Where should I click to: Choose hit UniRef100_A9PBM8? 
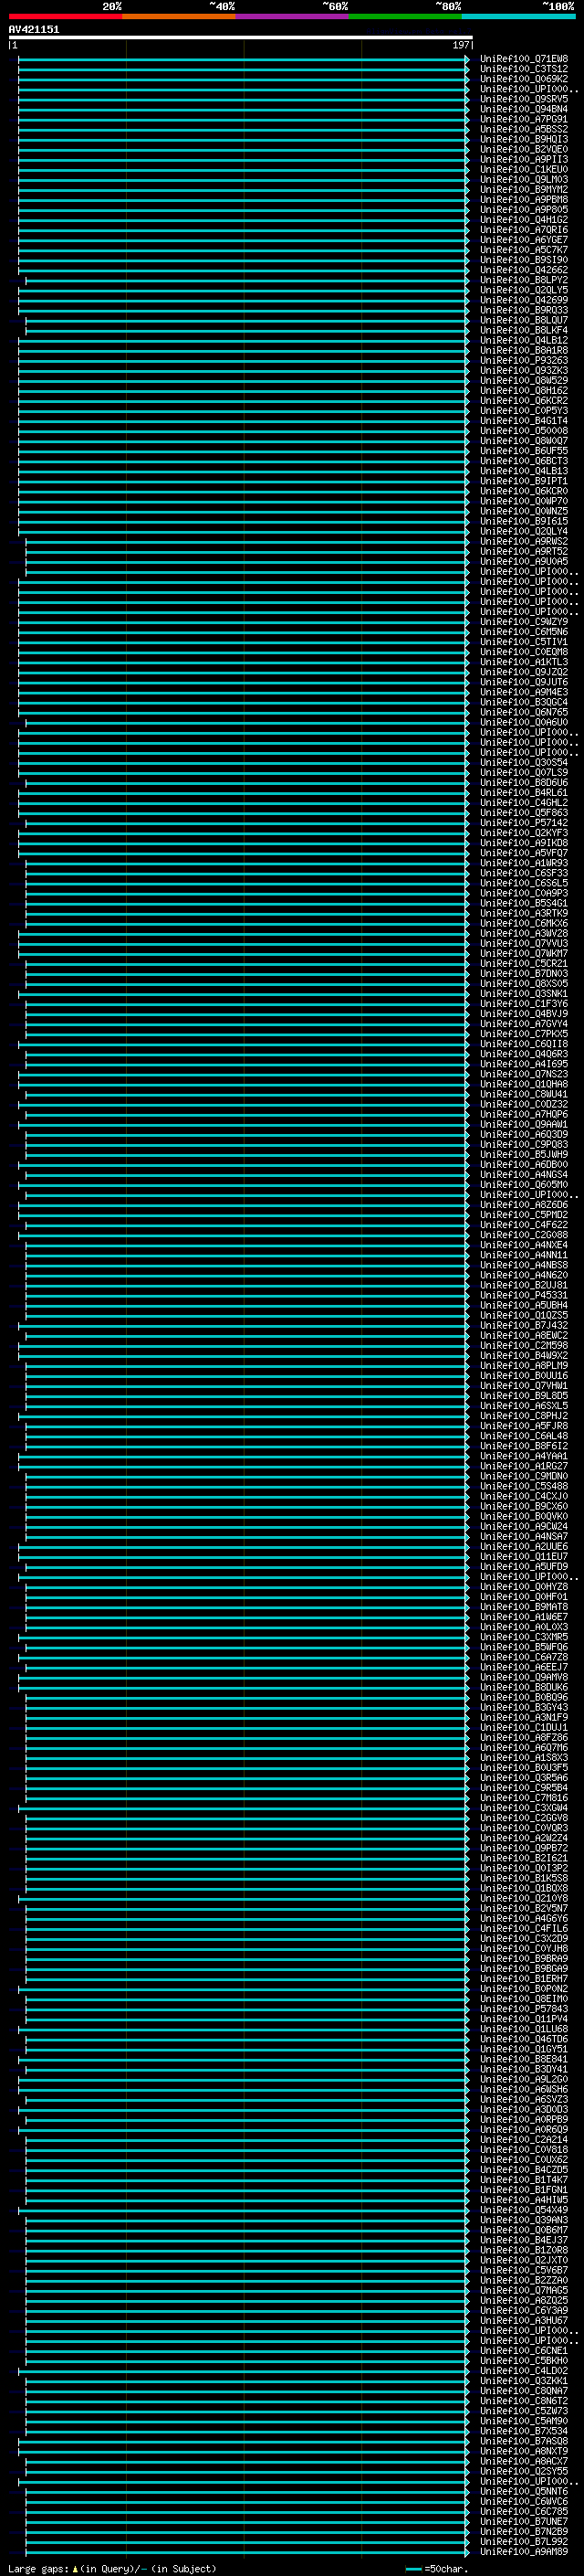(x=524, y=199)
